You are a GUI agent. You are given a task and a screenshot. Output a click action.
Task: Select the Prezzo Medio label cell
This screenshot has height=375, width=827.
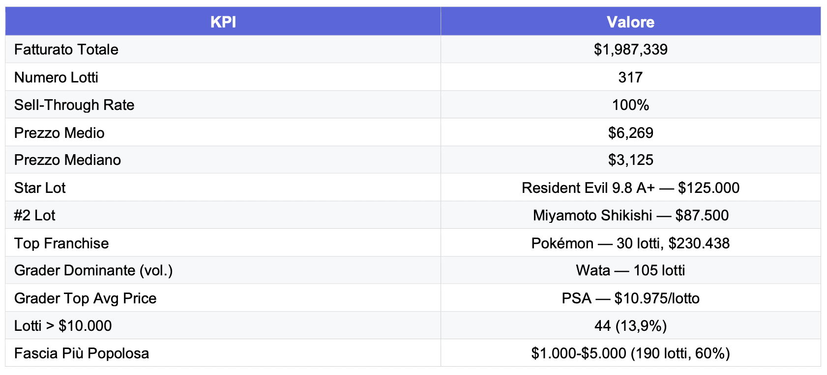pyautogui.click(x=59, y=133)
